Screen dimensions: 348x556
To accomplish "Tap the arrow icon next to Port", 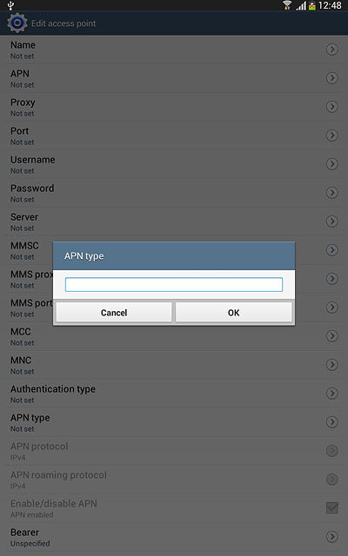I will coord(332,136).
